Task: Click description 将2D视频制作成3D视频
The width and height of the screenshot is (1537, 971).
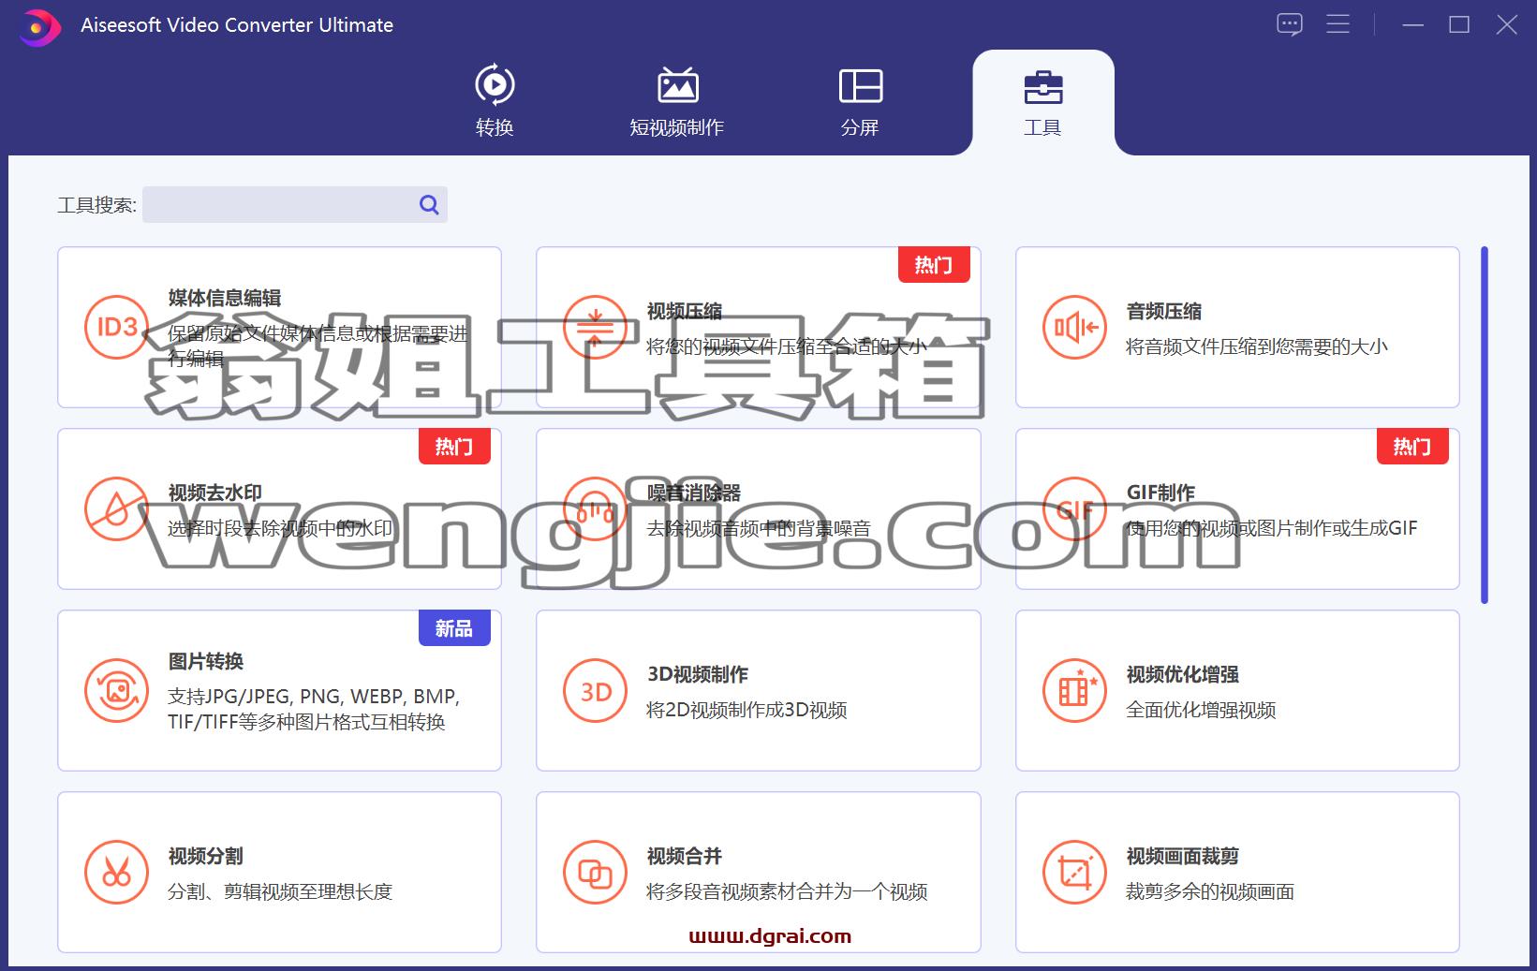Action: tap(746, 710)
